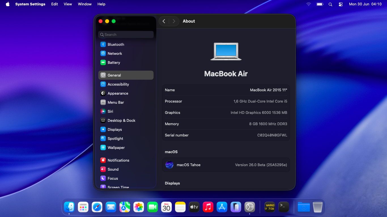Go to Appearance settings
387x217 pixels.
tap(126, 93)
